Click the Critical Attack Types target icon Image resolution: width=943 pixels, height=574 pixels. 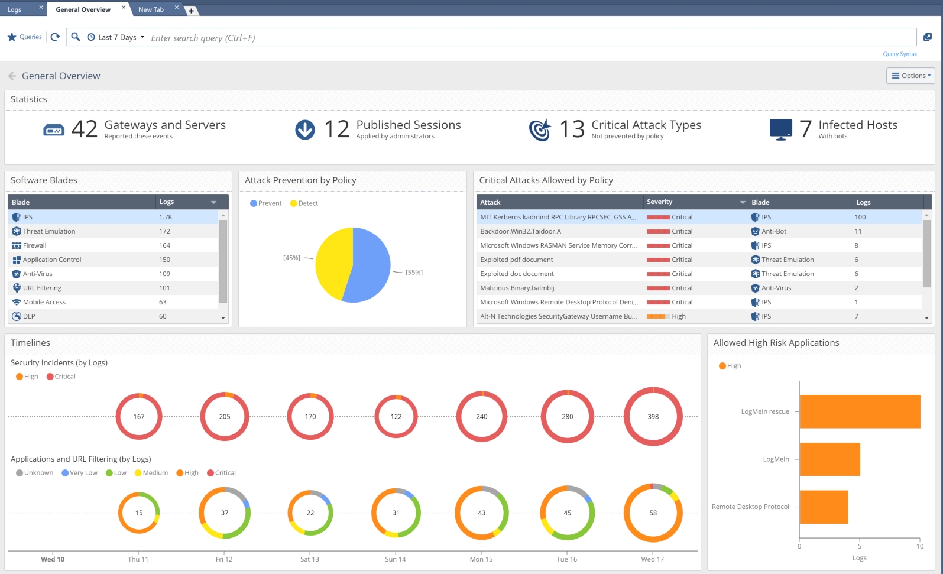[539, 129]
